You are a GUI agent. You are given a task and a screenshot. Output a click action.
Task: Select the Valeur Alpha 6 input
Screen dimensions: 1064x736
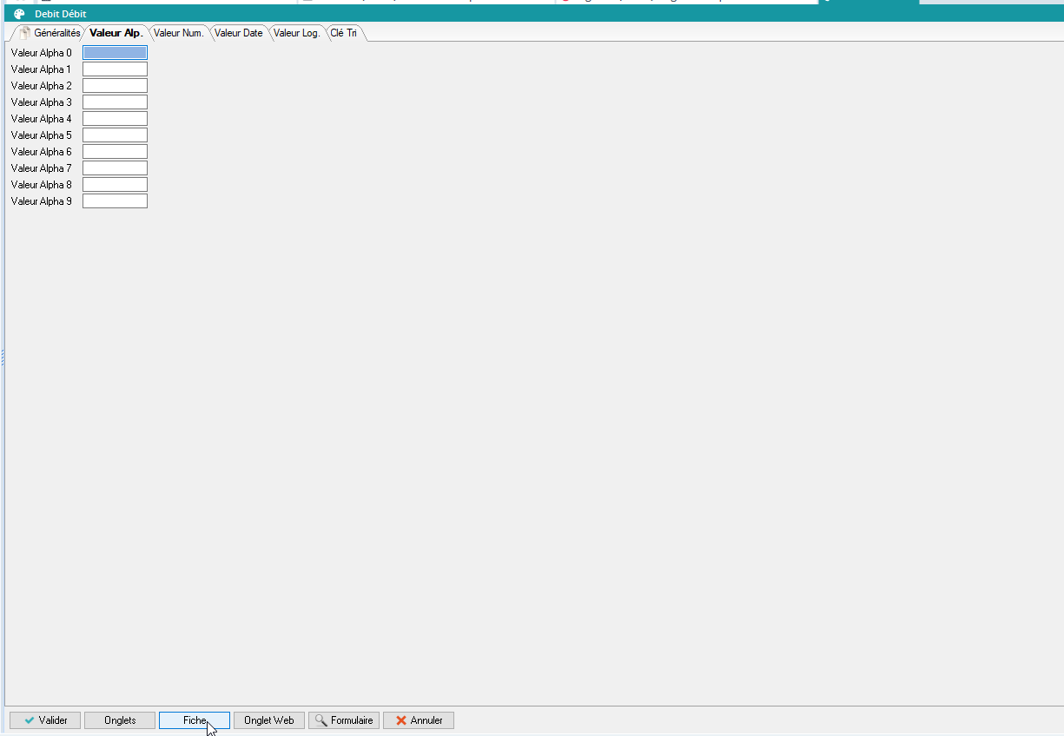click(115, 152)
